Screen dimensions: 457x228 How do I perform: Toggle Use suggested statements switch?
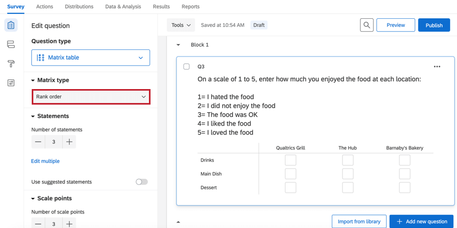coord(141,182)
